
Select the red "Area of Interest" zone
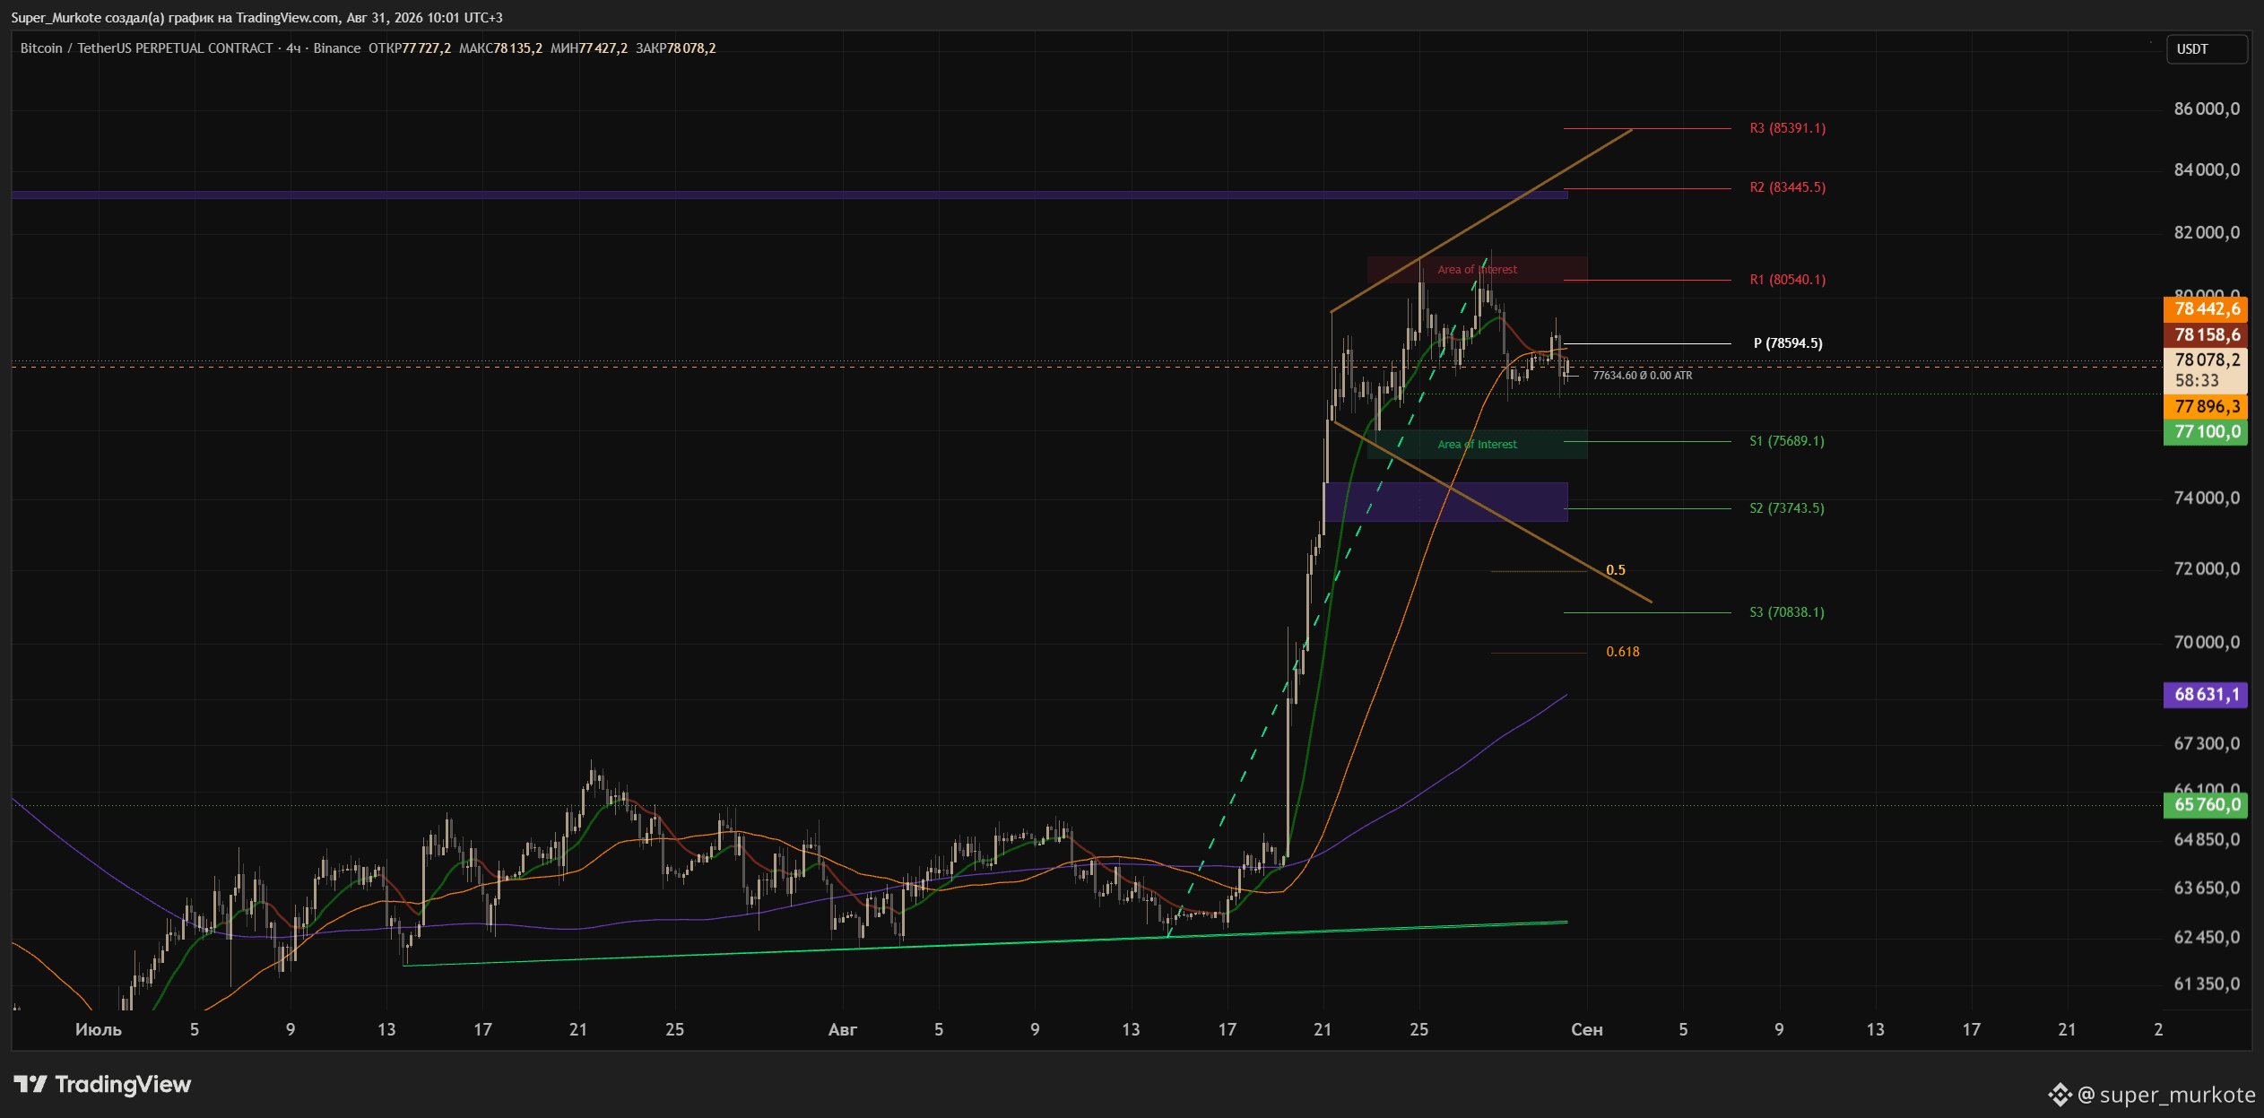(1477, 270)
